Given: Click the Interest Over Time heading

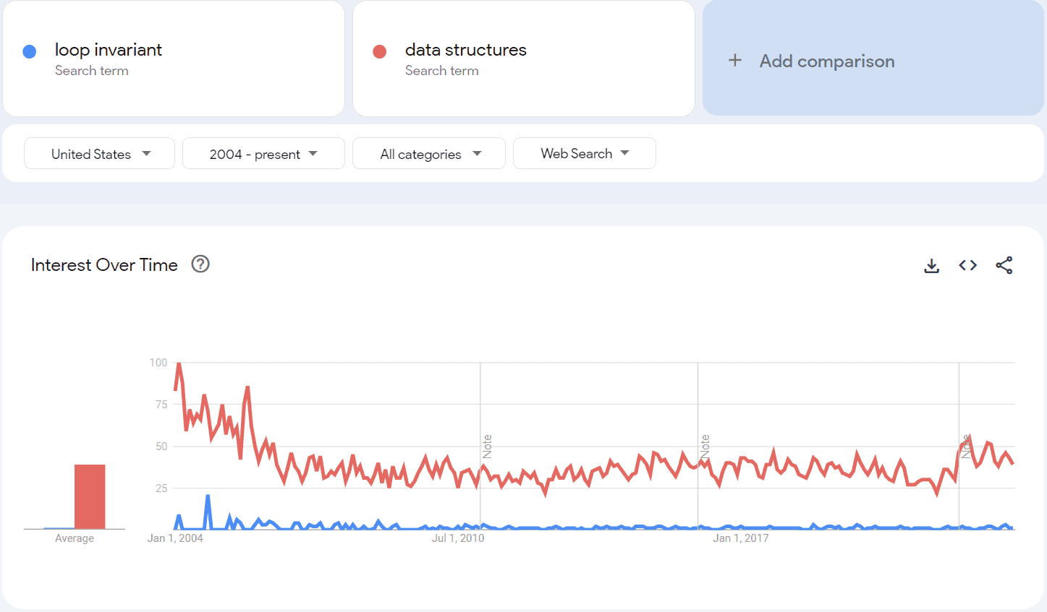Looking at the screenshot, I should pyautogui.click(x=103, y=264).
